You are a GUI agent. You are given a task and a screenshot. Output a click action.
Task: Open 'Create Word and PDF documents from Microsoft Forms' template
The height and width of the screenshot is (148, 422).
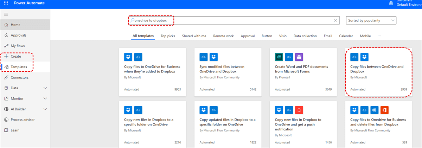pyautogui.click(x=303, y=72)
